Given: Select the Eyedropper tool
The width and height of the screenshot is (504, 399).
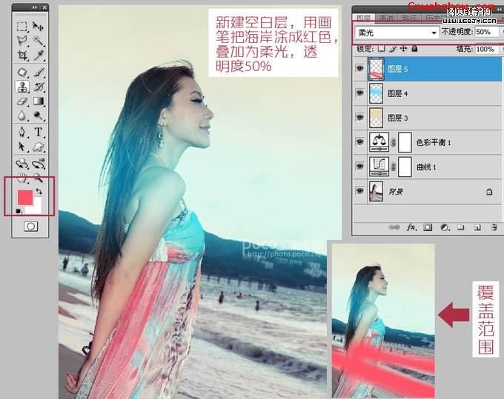Looking at the screenshot, I should click(38, 56).
